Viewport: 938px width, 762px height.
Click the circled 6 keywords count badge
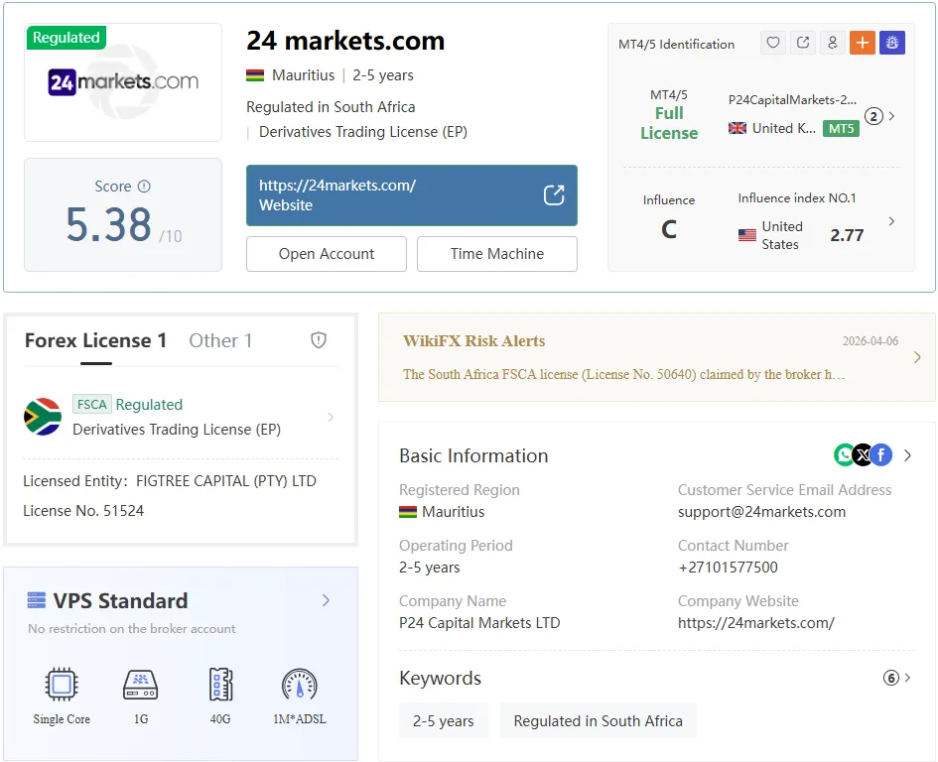890,678
